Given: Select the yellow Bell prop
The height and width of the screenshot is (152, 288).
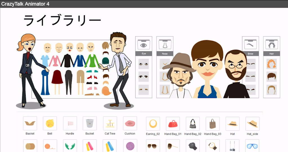Looking at the screenshot, I should [50, 123].
